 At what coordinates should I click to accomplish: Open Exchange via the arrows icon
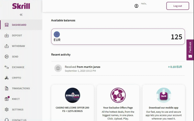point(6,67)
